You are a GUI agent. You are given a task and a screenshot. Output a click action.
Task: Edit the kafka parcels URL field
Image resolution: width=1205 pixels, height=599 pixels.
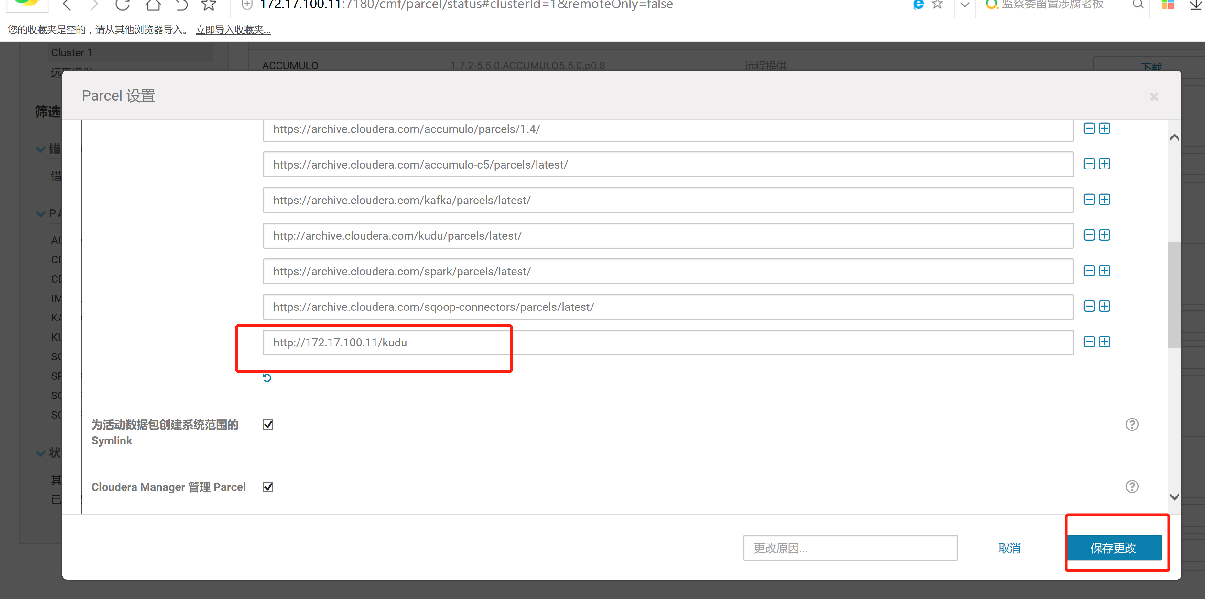[668, 200]
